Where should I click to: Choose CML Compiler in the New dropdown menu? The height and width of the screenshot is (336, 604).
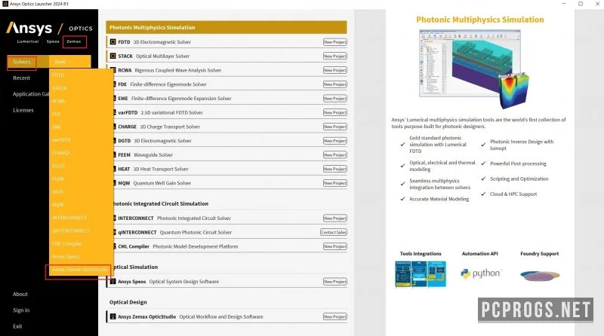tap(67, 244)
